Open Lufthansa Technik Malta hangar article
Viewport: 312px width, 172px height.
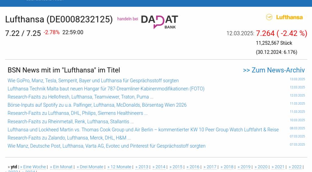pyautogui.click(x=106, y=89)
